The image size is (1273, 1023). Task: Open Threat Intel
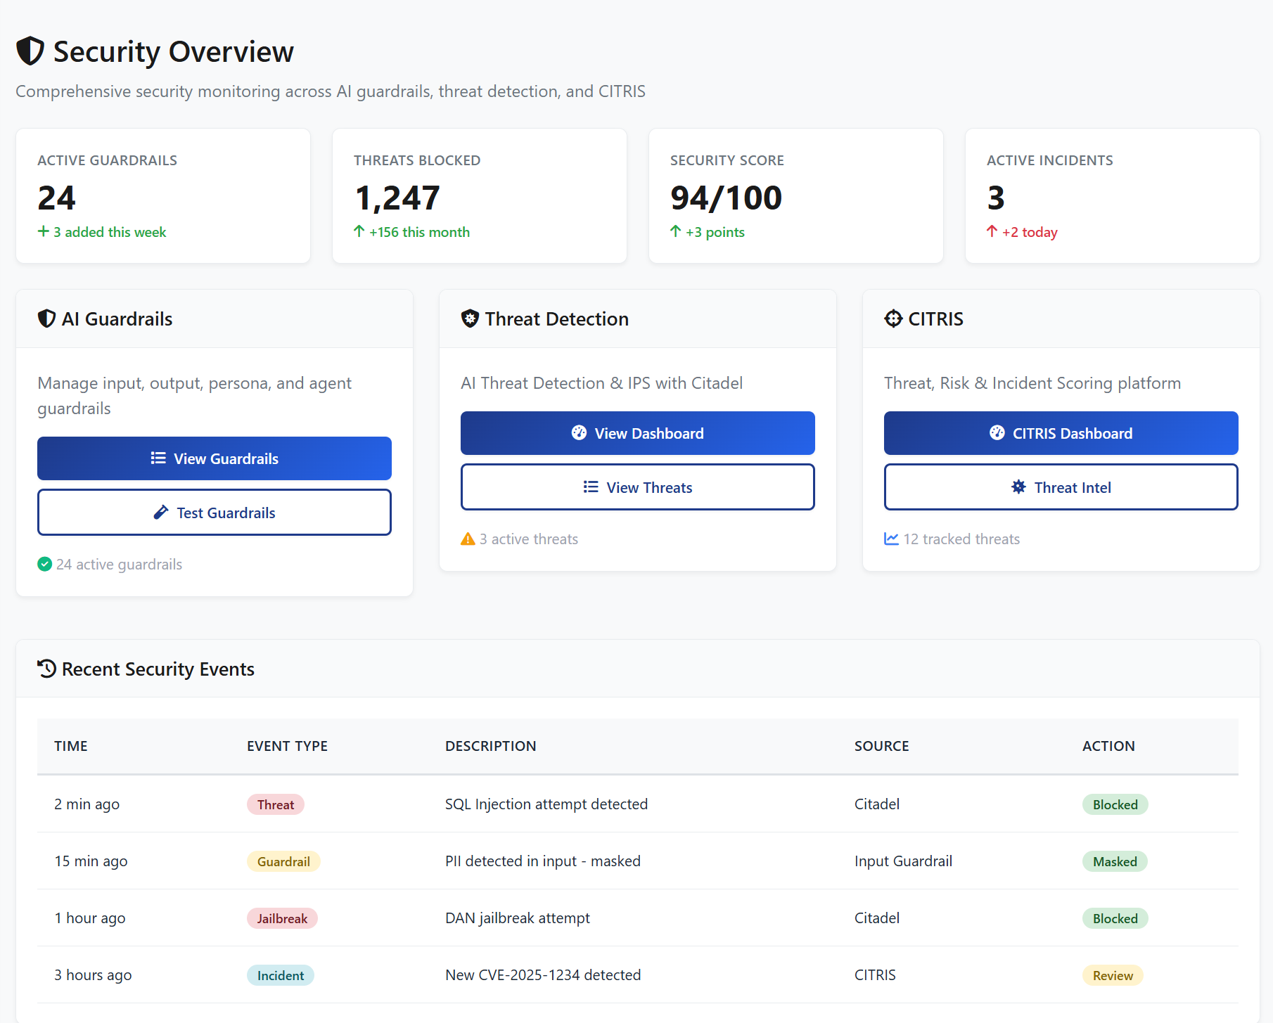(1060, 487)
